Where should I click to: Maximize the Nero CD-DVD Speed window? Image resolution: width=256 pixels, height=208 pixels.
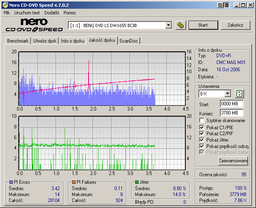[243, 5]
